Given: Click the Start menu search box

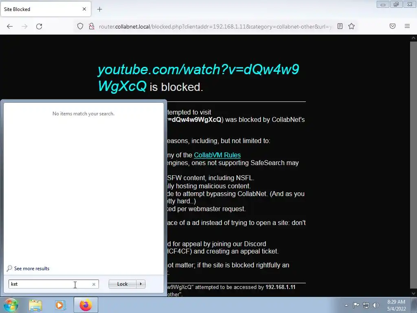Looking at the screenshot, I should click(x=53, y=284).
